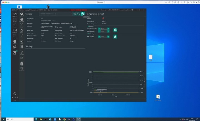Increase target temperature with plus button

click(108, 29)
